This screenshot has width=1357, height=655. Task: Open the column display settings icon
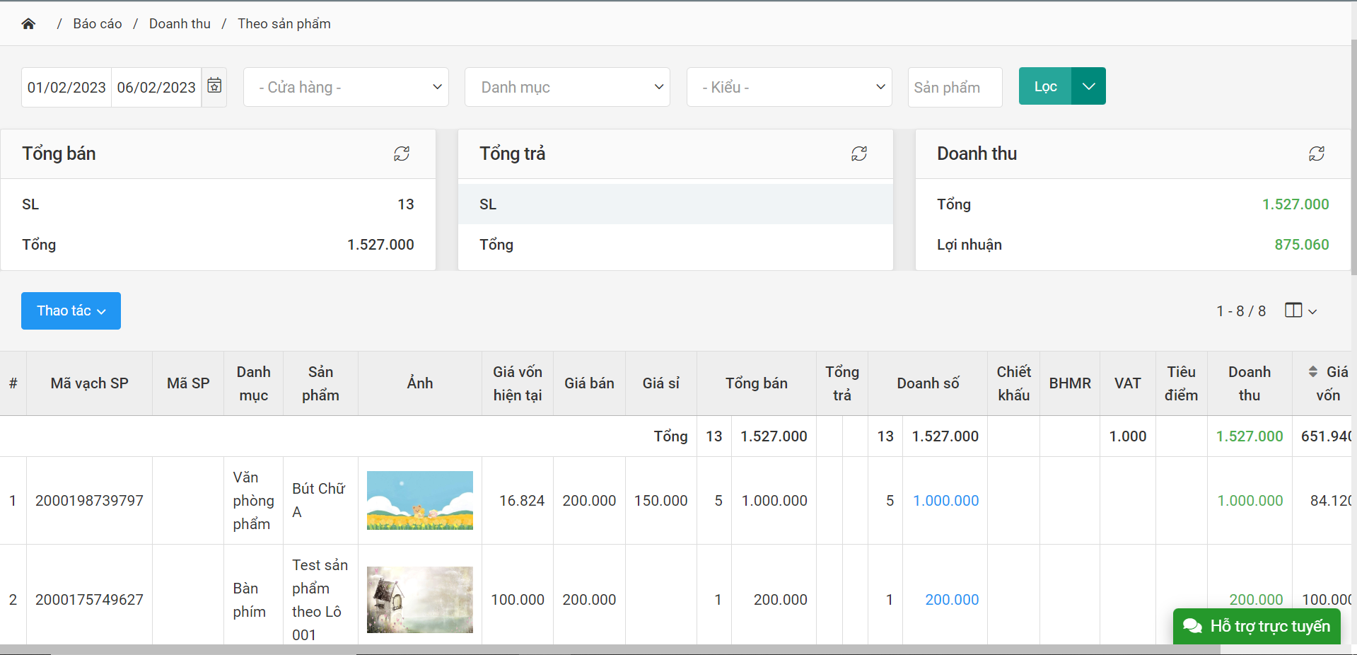tap(1300, 311)
